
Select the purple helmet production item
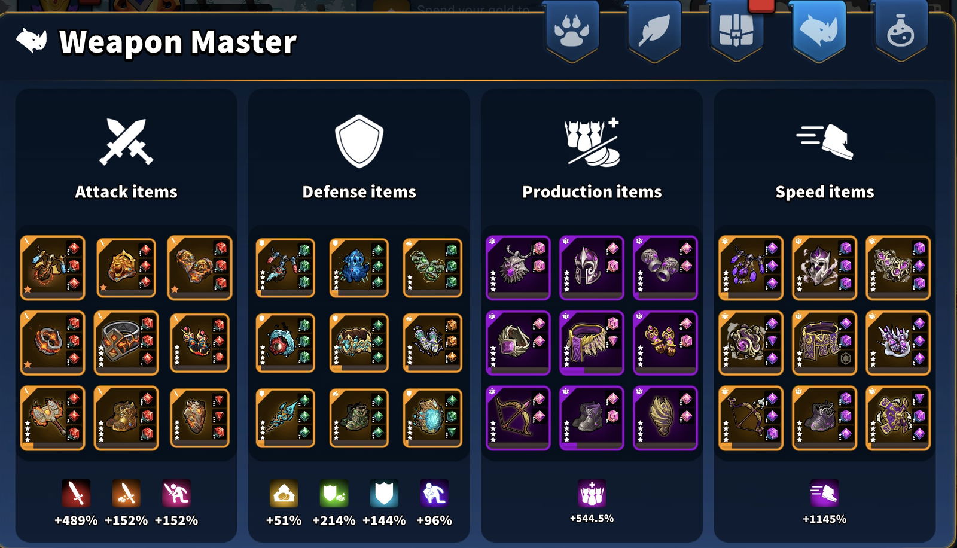click(592, 267)
